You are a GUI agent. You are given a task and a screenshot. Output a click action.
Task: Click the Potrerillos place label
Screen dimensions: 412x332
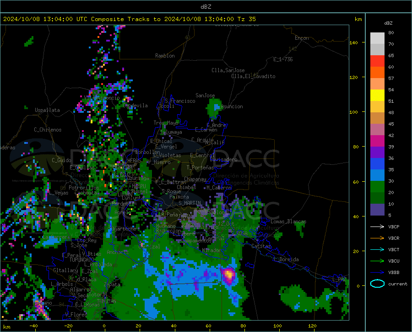84,188
